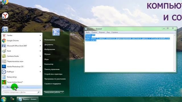Open Устройства и принтеры
This screenshot has height=102, width=182.
tap(53, 74)
